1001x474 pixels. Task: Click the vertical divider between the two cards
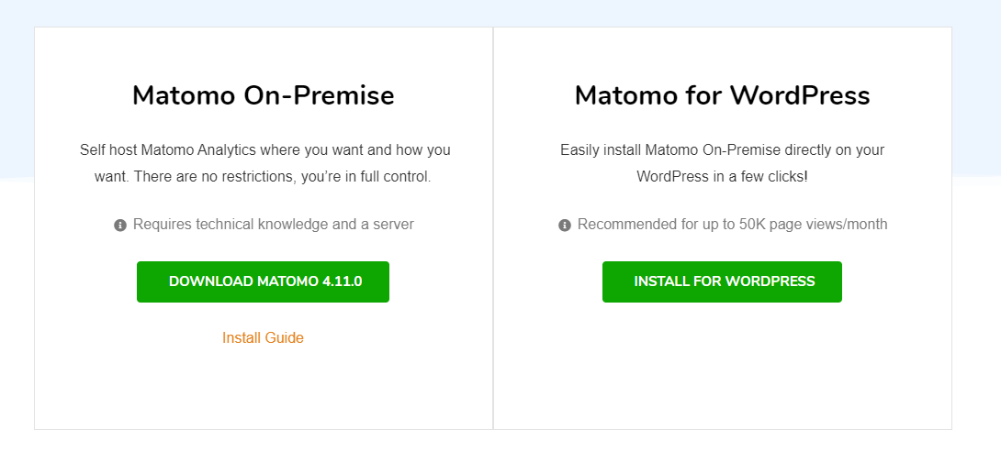[x=493, y=228]
